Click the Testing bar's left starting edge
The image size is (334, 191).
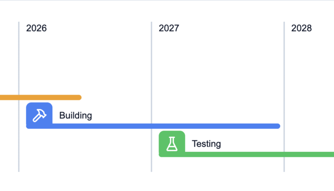coord(161,154)
